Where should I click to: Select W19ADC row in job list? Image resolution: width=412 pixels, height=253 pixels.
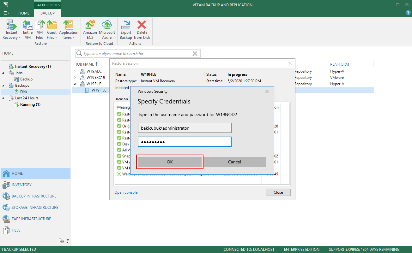94,71
